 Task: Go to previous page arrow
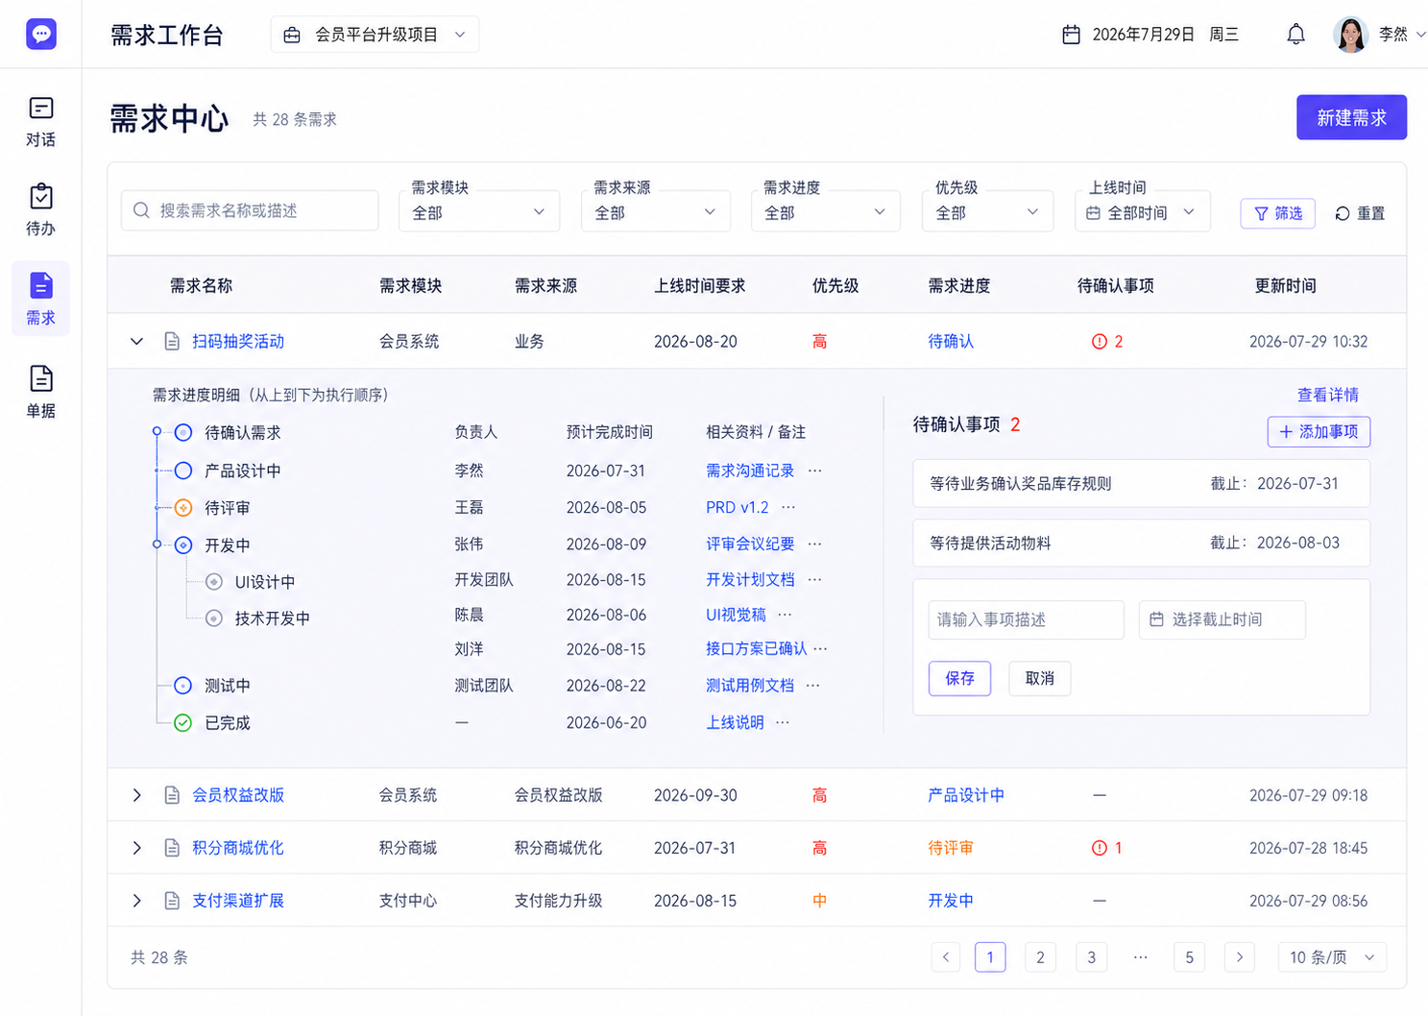coord(946,957)
